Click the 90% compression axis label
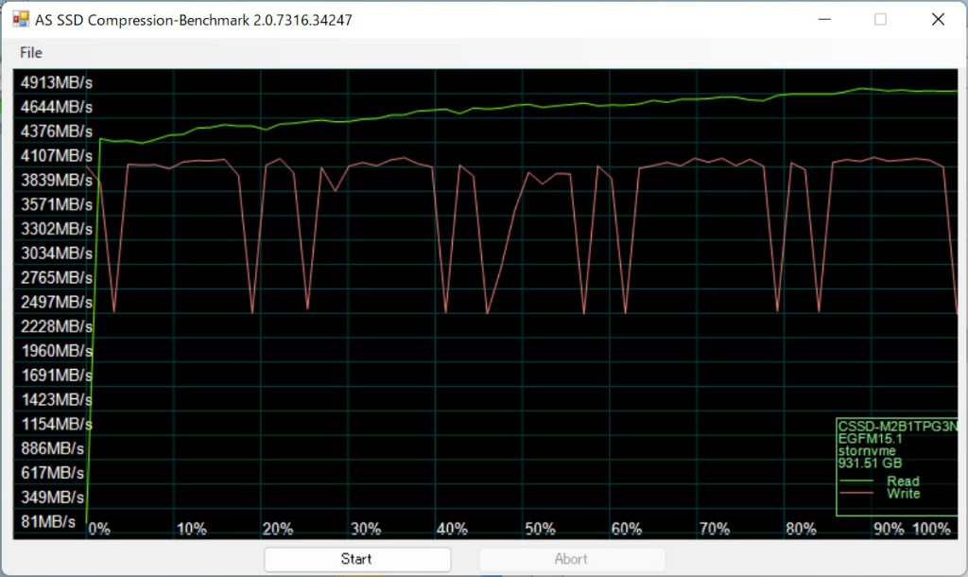Viewport: 968px width, 577px height. click(889, 529)
